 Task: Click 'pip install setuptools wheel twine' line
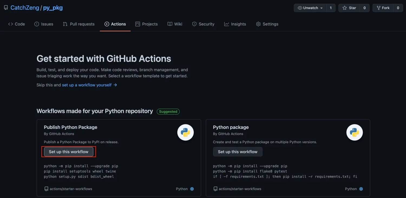coord(80,171)
